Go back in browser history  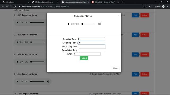pos(3,6)
